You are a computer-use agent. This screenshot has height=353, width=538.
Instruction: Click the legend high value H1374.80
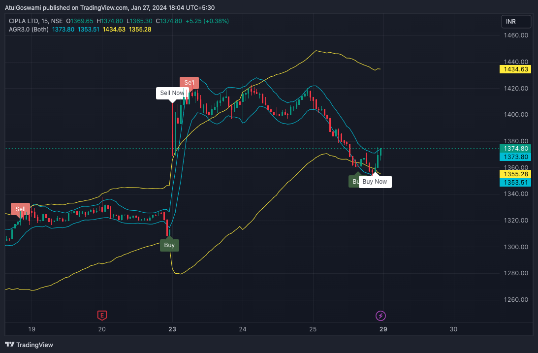(109, 21)
